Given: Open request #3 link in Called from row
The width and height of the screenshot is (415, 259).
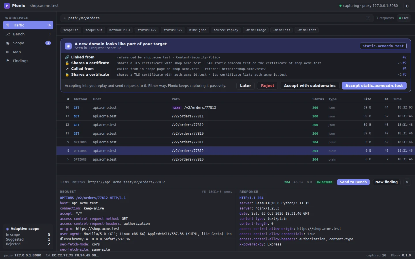Looking at the screenshot, I should pyautogui.click(x=404, y=69).
